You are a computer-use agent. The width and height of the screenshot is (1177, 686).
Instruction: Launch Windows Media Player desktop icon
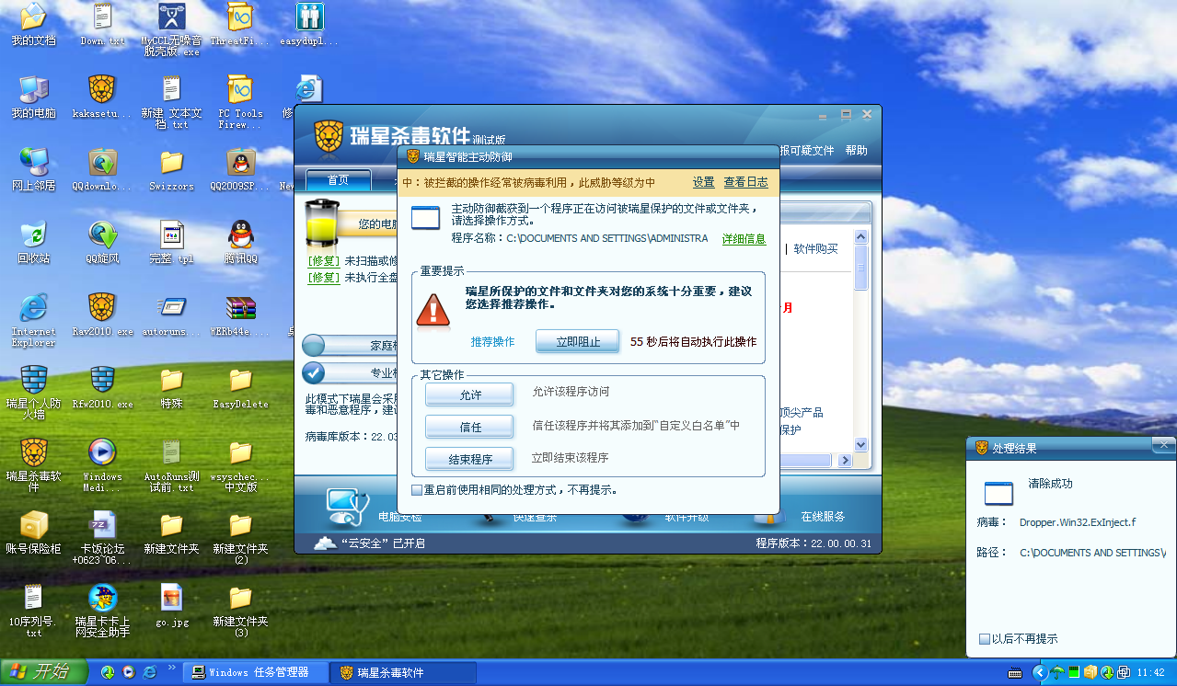[102, 465]
